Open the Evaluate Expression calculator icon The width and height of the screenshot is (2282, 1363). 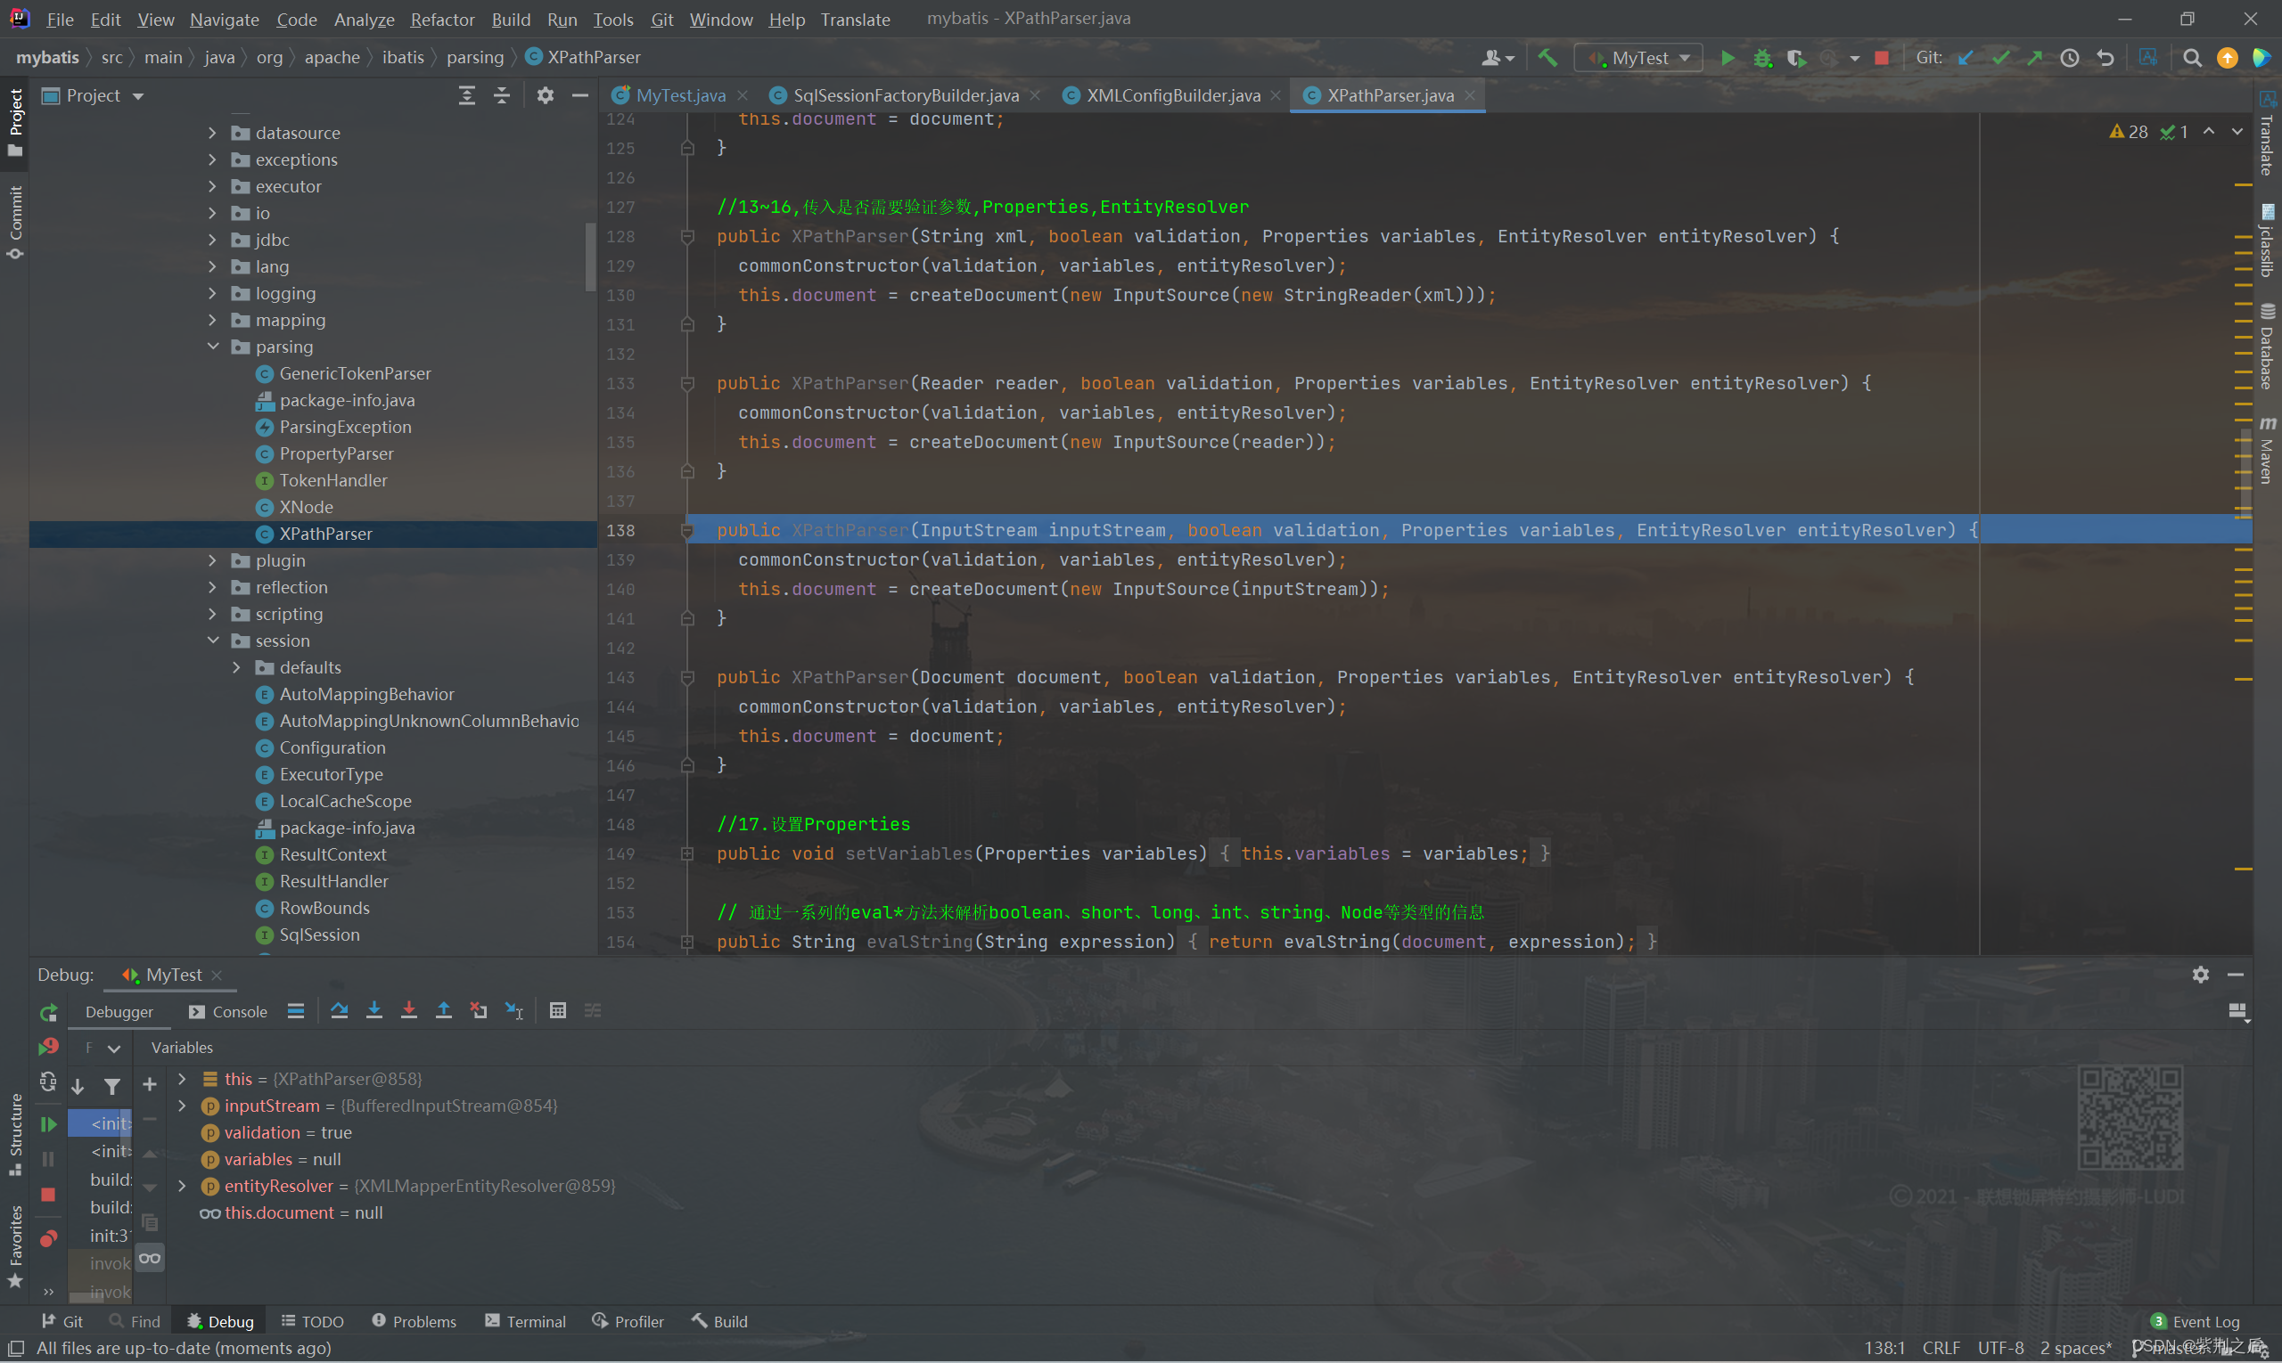(558, 1010)
